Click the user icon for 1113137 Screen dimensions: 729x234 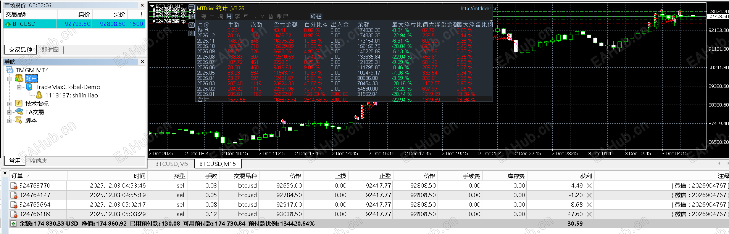click(x=39, y=95)
